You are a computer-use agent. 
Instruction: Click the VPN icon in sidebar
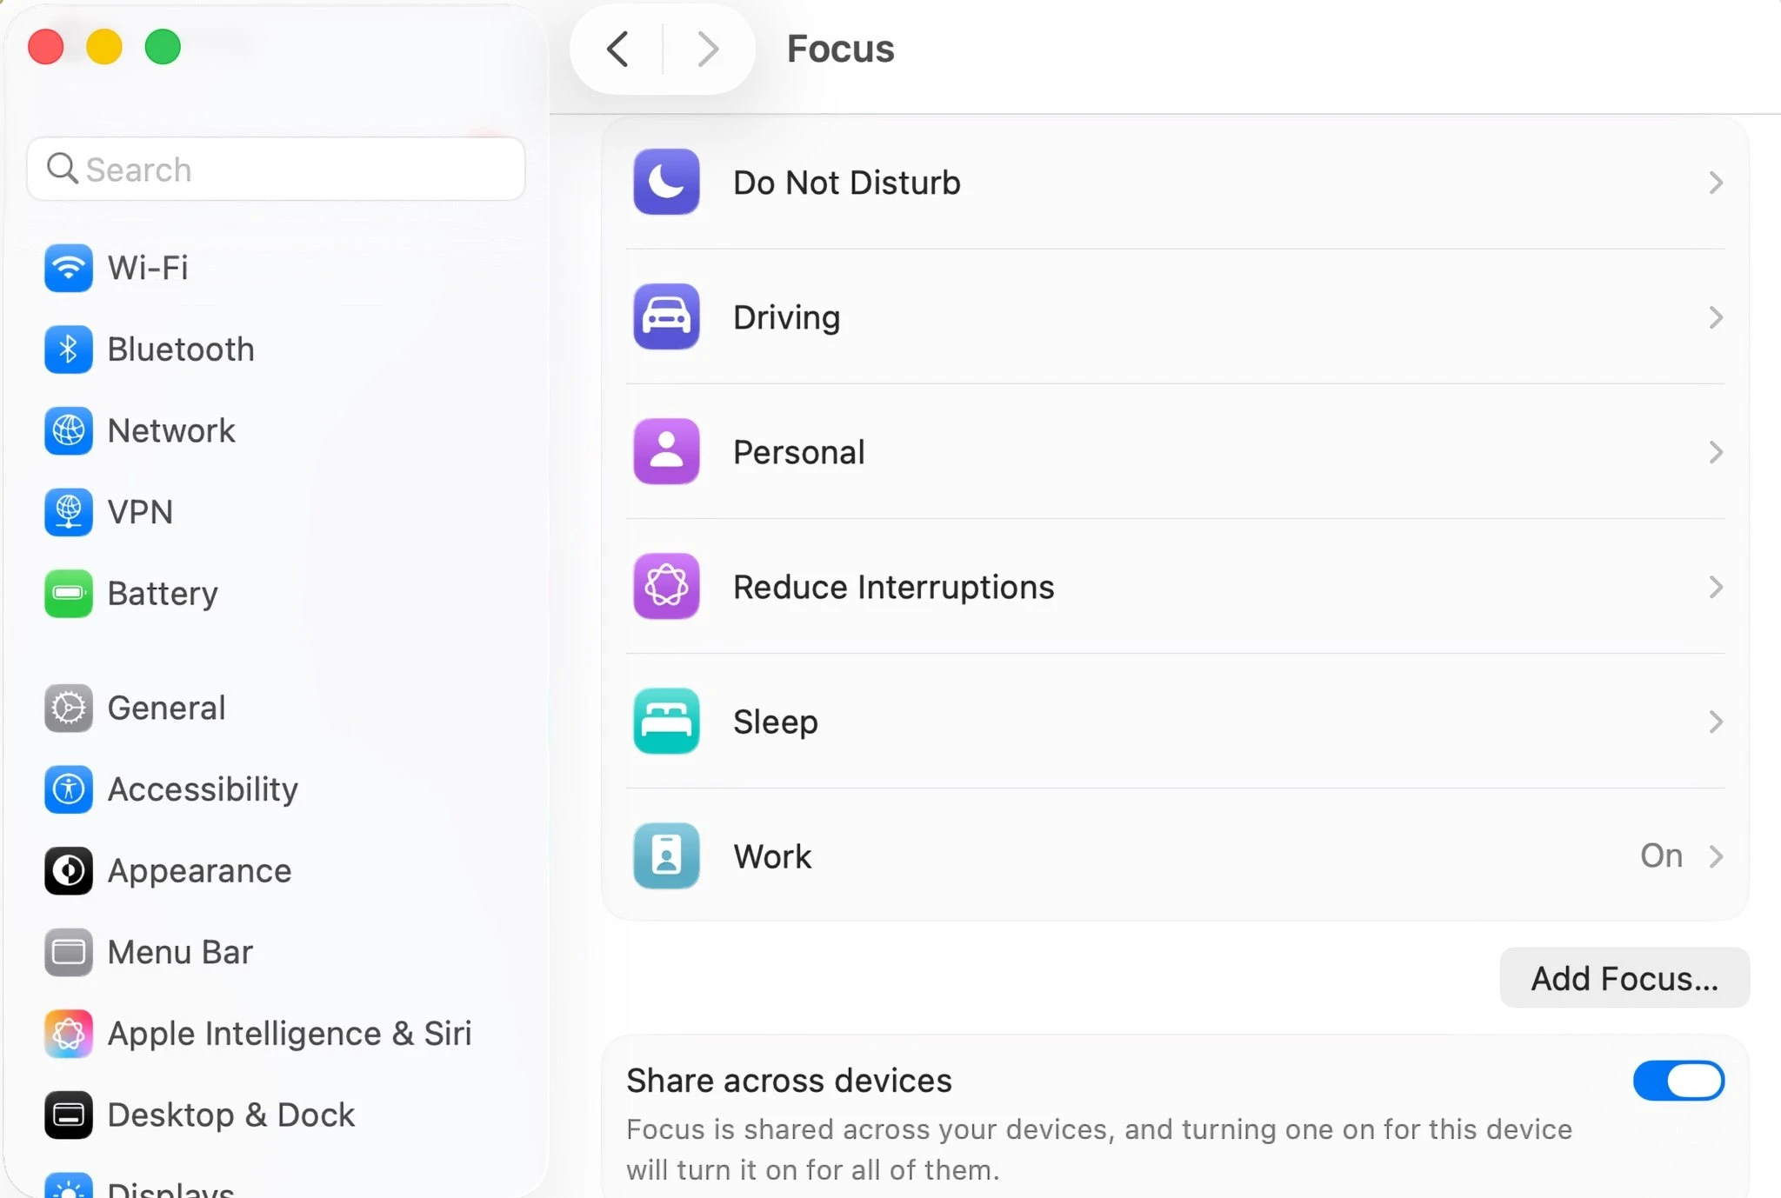68,512
